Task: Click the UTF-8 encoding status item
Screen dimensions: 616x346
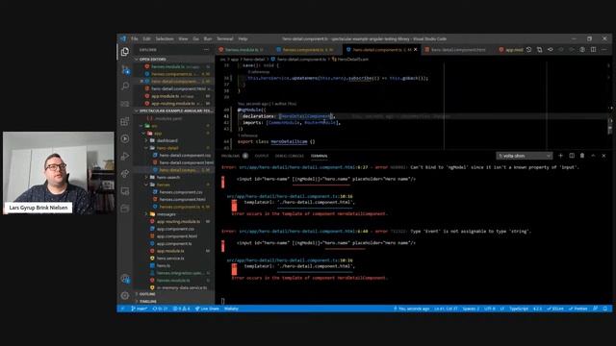Action: 490,309
